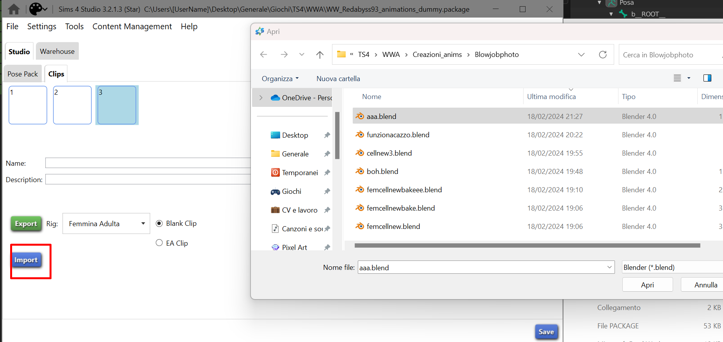Open recent locations chevron
This screenshot has width=723, height=342.
(302, 55)
